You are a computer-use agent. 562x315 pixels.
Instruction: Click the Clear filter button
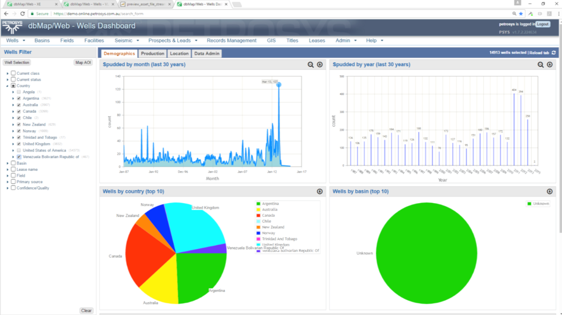[x=86, y=311]
